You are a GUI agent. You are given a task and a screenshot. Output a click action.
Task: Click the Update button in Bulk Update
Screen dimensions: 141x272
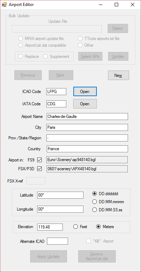(118, 57)
